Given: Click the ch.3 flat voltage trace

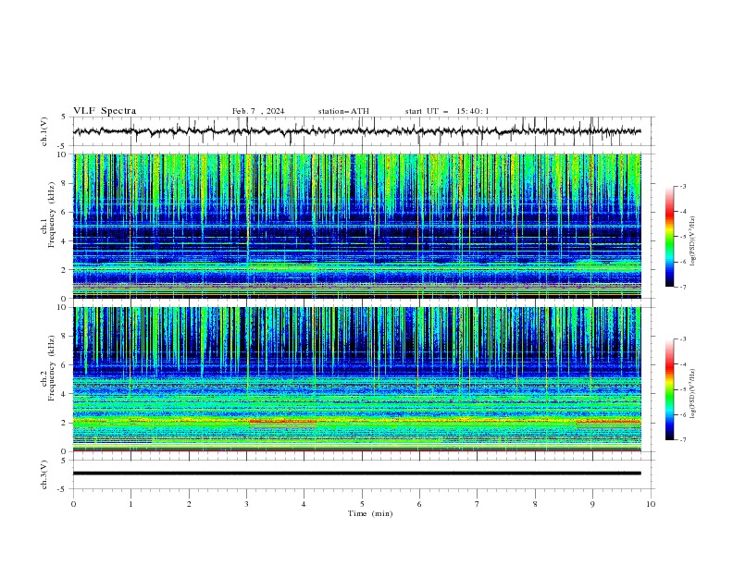Looking at the screenshot, I should (357, 474).
